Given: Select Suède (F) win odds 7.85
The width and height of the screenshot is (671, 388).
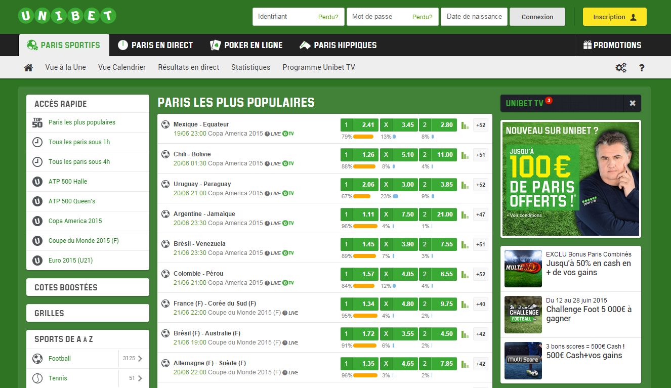Looking at the screenshot, I should (438, 364).
